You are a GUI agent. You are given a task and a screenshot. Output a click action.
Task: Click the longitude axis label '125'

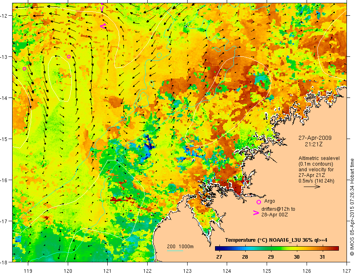coord(267,271)
